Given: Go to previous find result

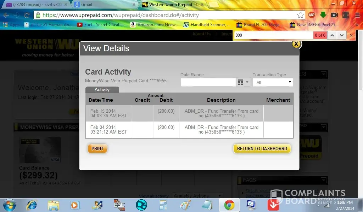Looking at the screenshot, I should 332,35.
